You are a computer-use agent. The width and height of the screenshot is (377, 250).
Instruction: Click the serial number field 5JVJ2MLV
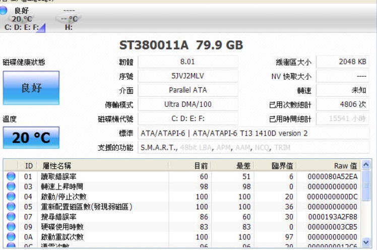point(188,76)
